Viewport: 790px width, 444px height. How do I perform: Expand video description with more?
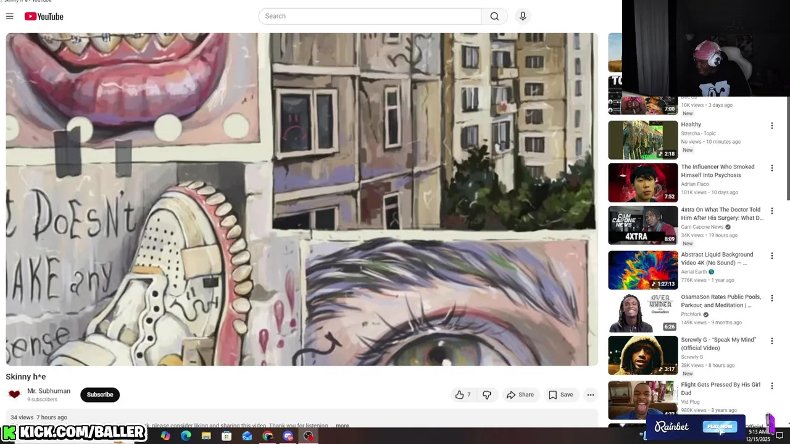(x=342, y=425)
